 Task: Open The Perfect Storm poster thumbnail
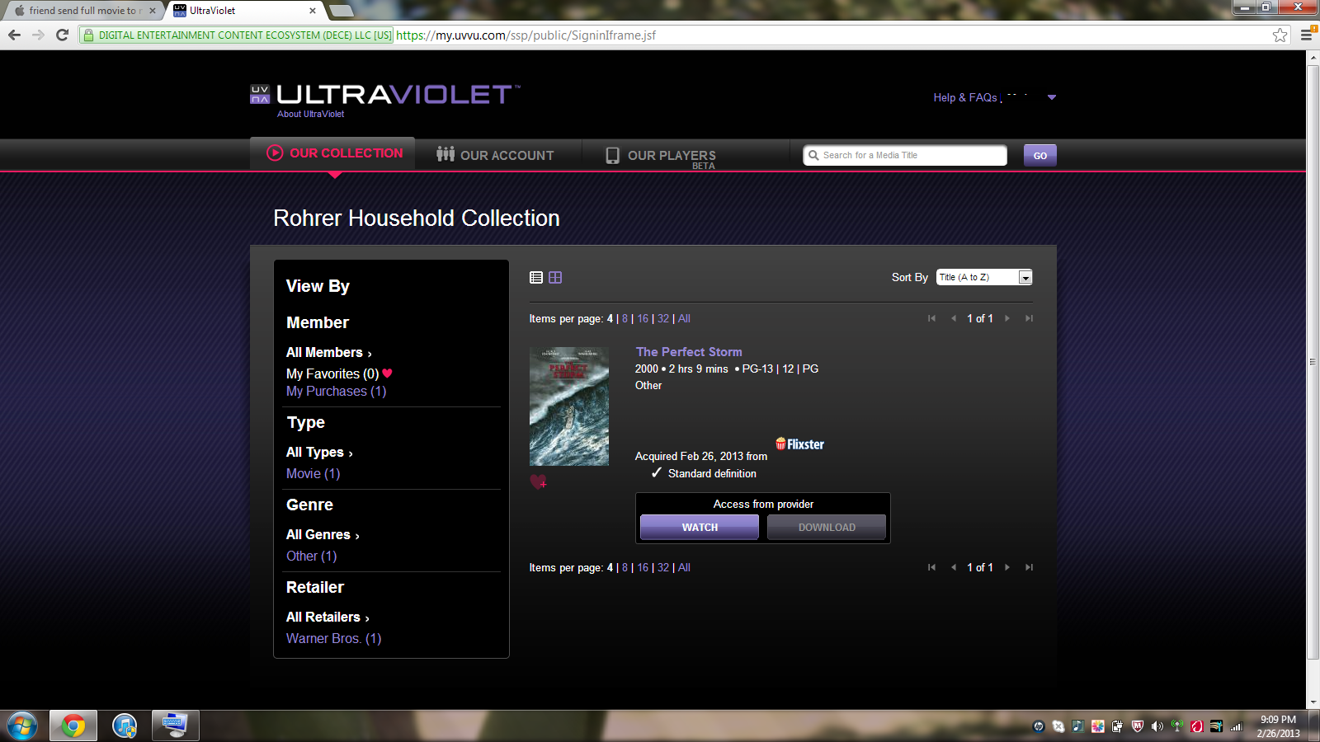click(x=569, y=406)
